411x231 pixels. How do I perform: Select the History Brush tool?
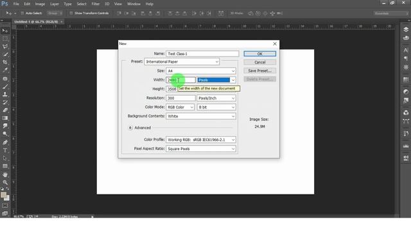(5, 102)
